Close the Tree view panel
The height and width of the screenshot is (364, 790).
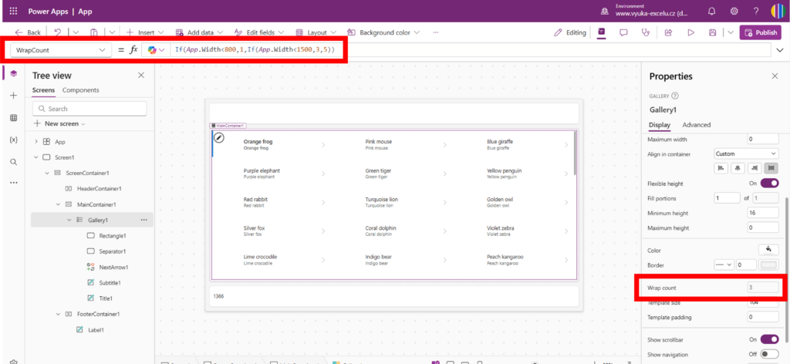tap(141, 76)
